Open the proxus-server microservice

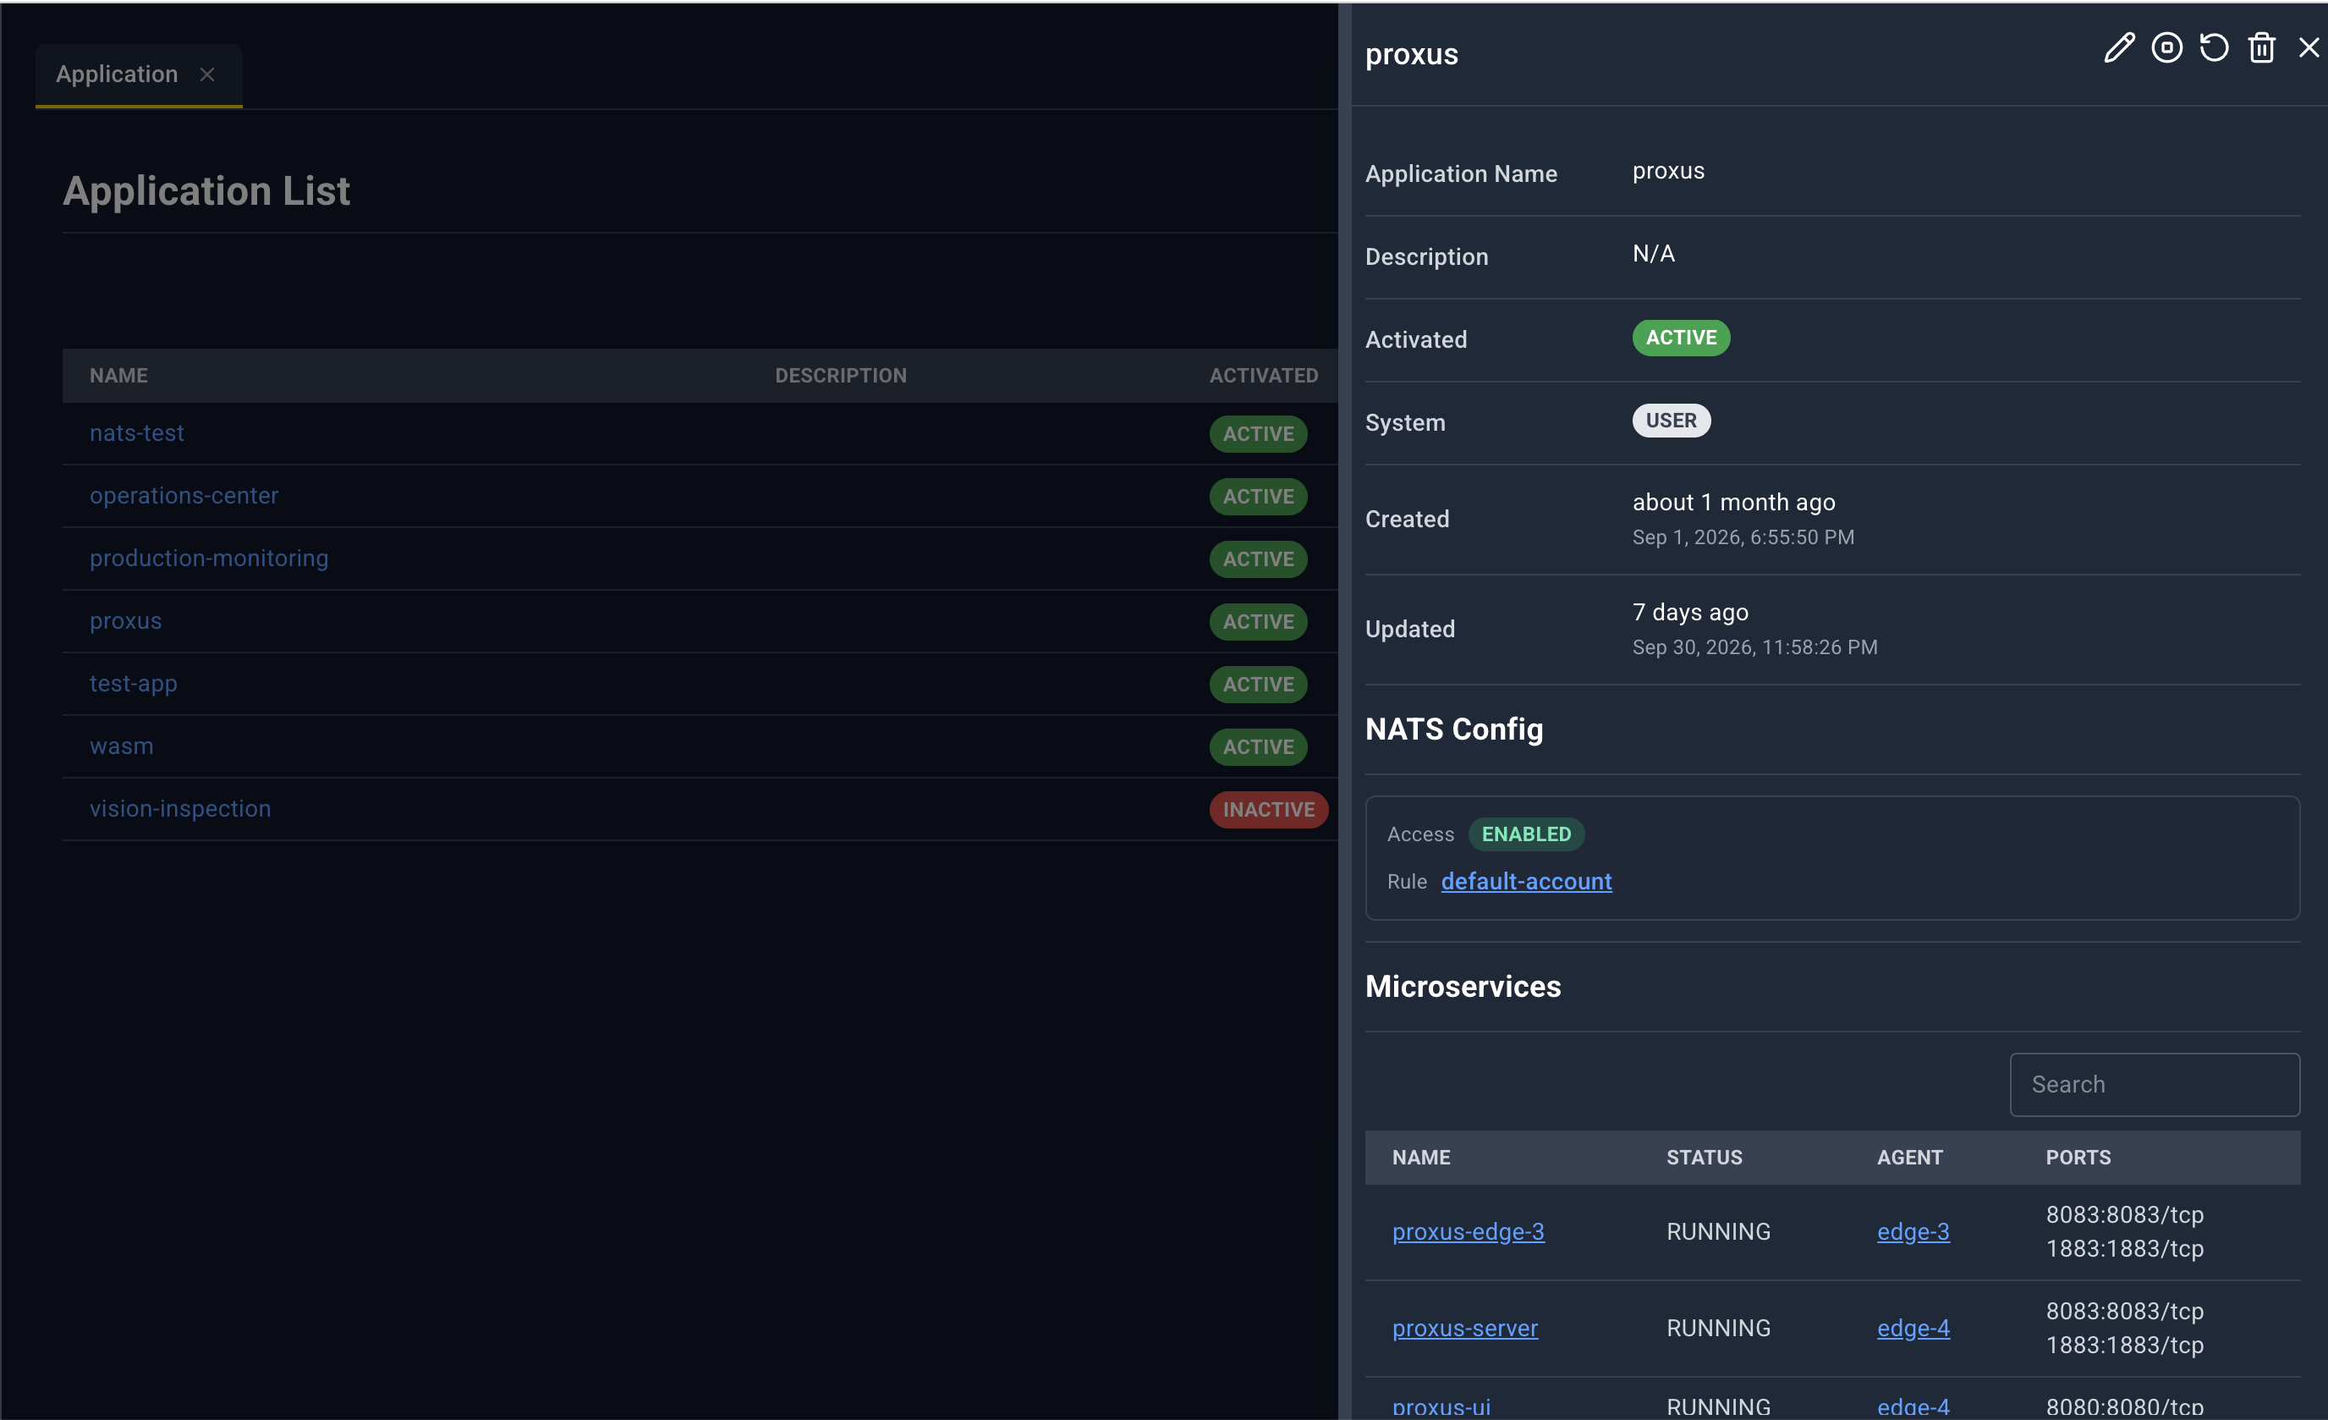pyautogui.click(x=1464, y=1328)
